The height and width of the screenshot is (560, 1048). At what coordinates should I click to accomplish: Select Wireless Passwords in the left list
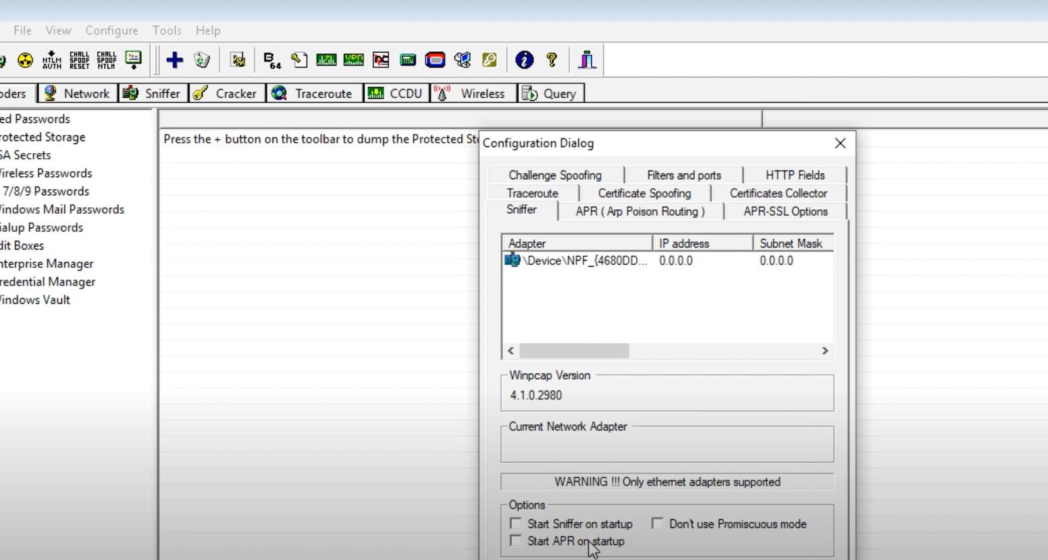45,173
